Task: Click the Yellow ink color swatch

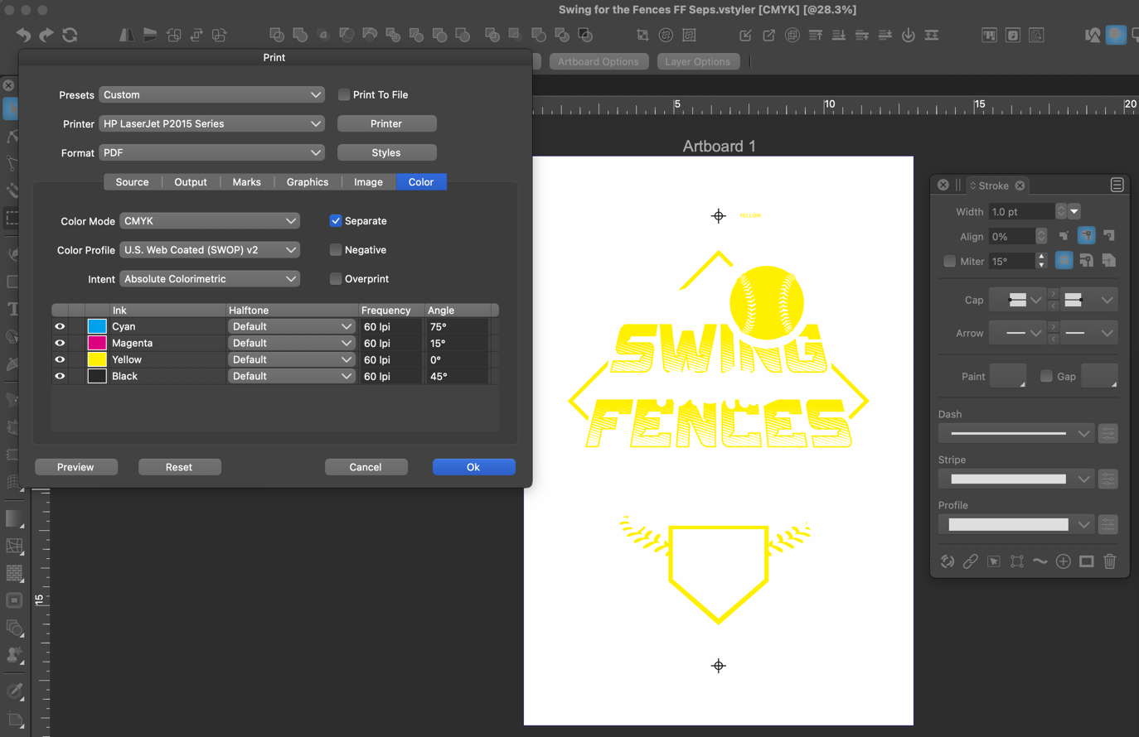Action: (x=97, y=359)
